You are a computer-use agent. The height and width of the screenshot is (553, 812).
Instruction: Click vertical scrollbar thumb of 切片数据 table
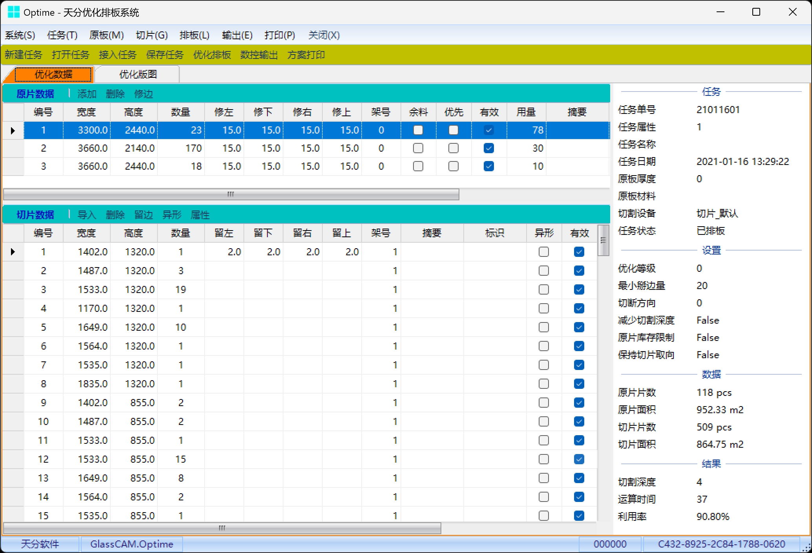604,240
